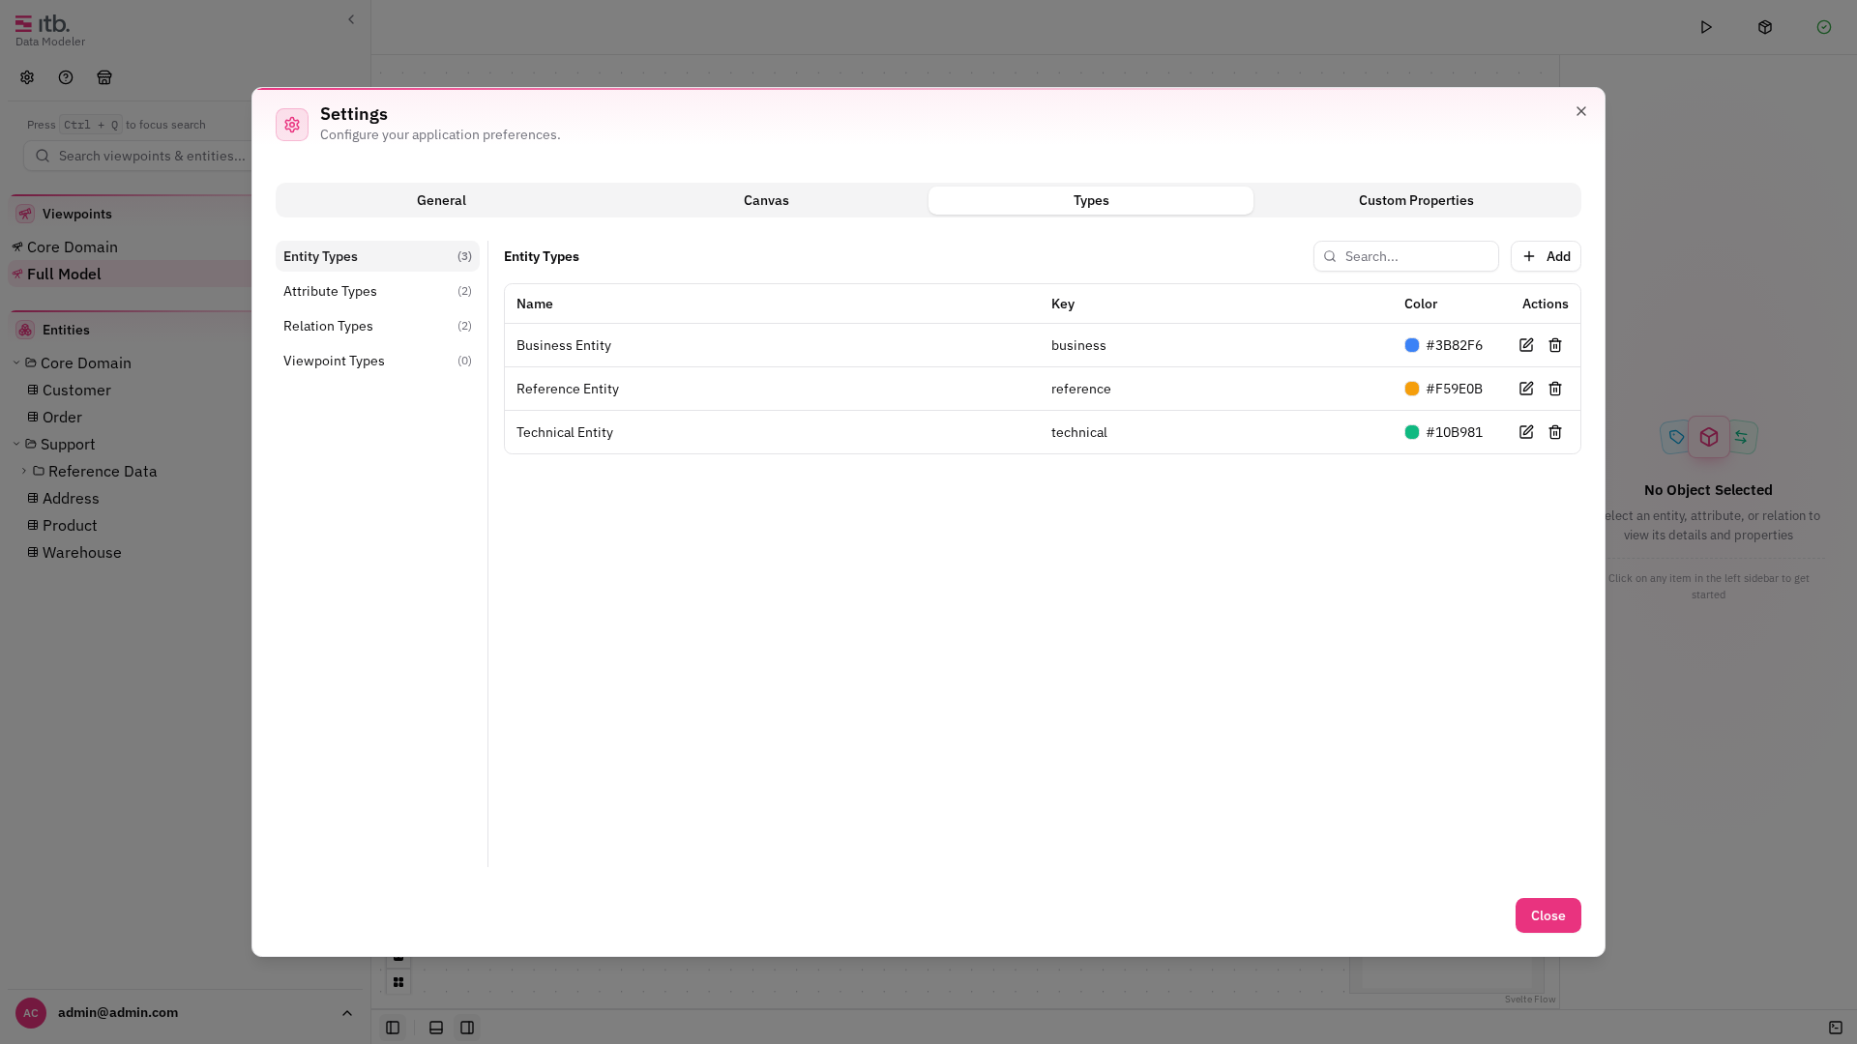Add a new entity type
This screenshot has width=1857, height=1044.
[x=1546, y=256]
